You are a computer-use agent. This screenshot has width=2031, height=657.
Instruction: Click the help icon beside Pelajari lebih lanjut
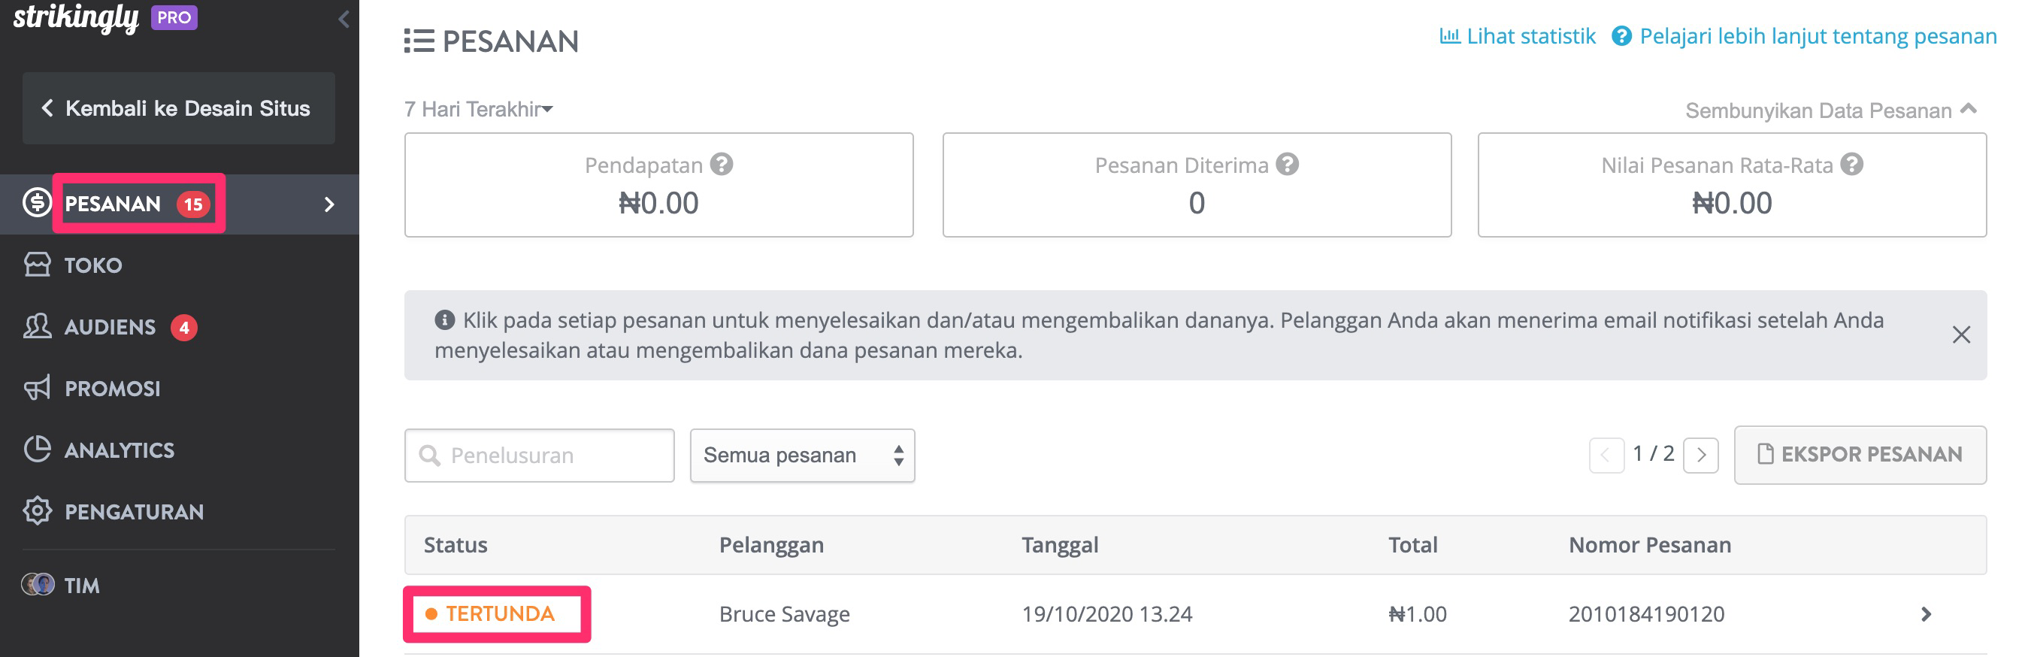coord(1622,36)
